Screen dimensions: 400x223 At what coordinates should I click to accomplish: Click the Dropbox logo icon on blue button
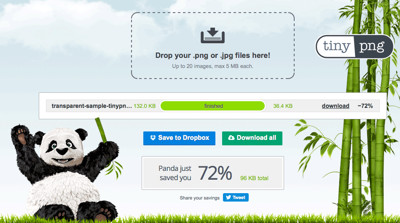(x=153, y=138)
